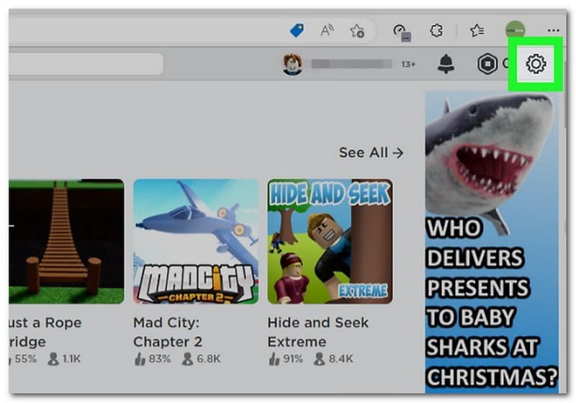Open the Robux balance icon
This screenshot has width=576, height=403.
[487, 64]
